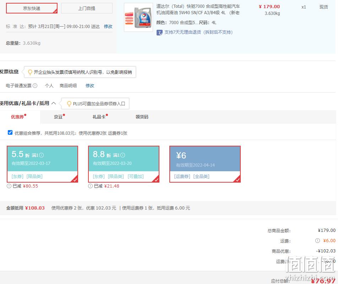Click 修改 link next to delivery time

pos(108,27)
